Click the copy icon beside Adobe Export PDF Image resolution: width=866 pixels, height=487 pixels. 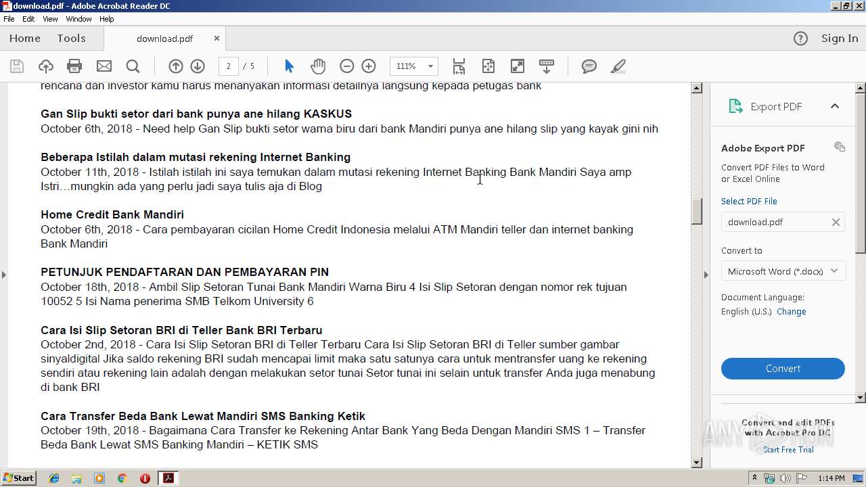[840, 147]
